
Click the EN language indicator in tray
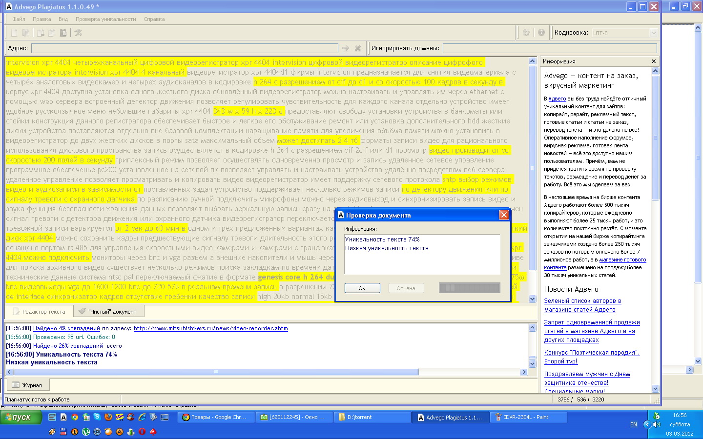click(x=634, y=424)
